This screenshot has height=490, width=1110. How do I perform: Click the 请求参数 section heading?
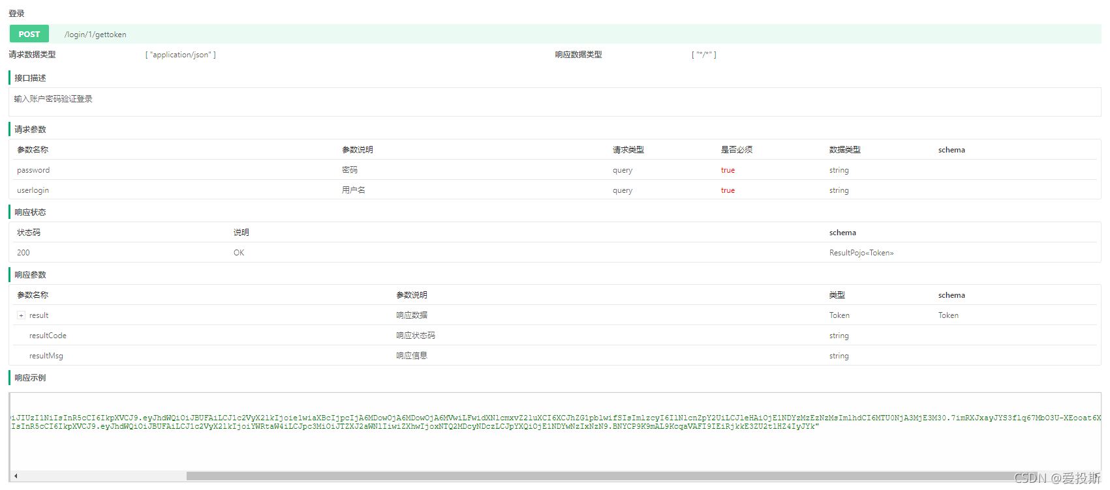pos(30,130)
